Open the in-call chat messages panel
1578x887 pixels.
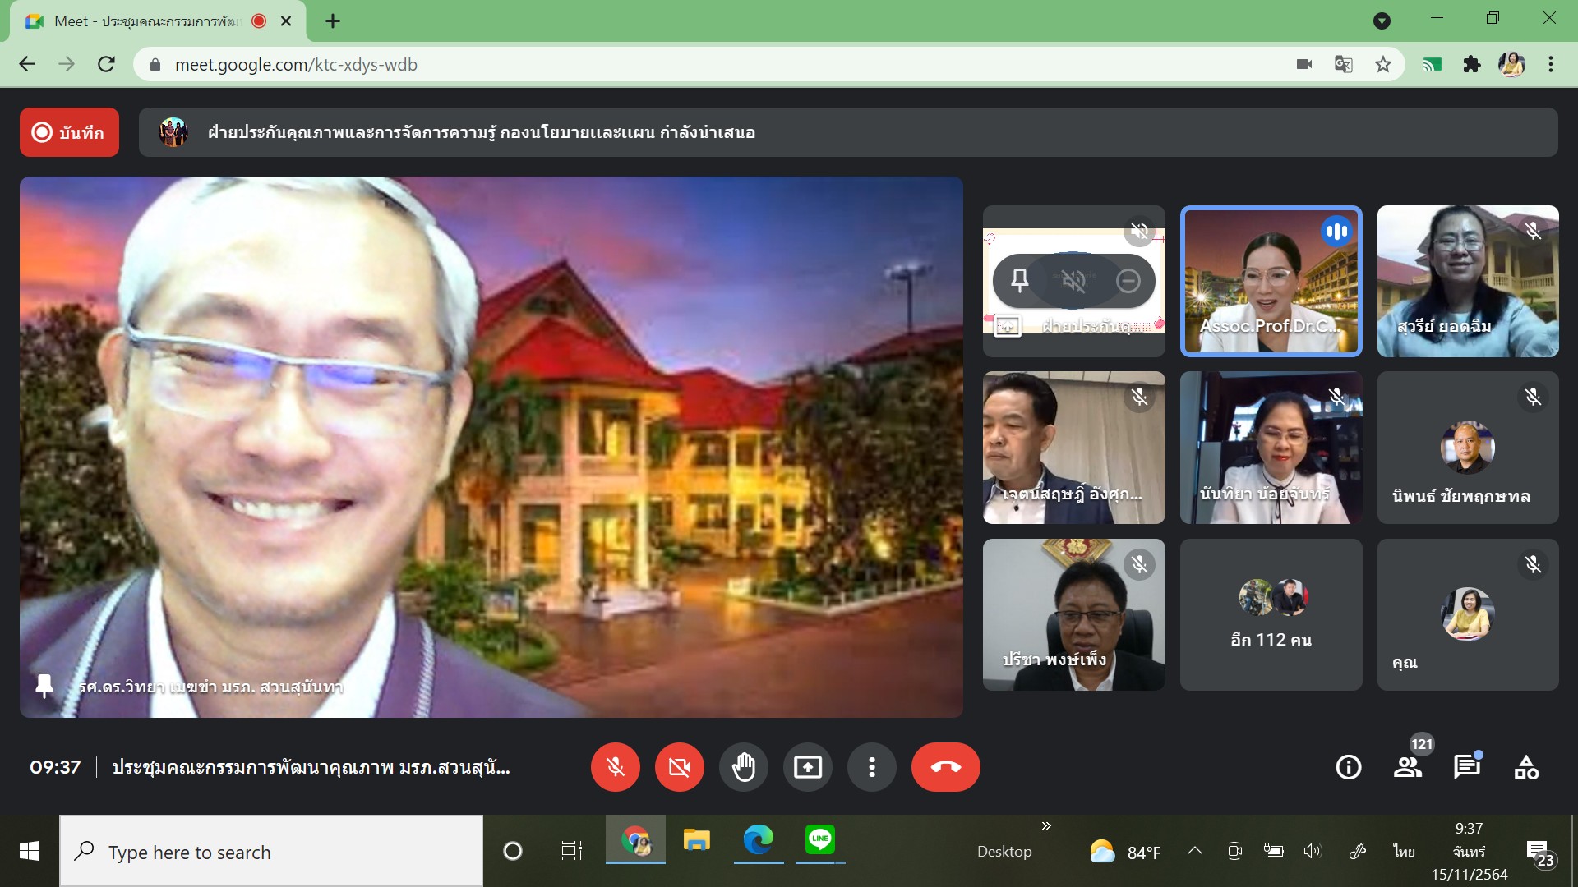point(1466,767)
